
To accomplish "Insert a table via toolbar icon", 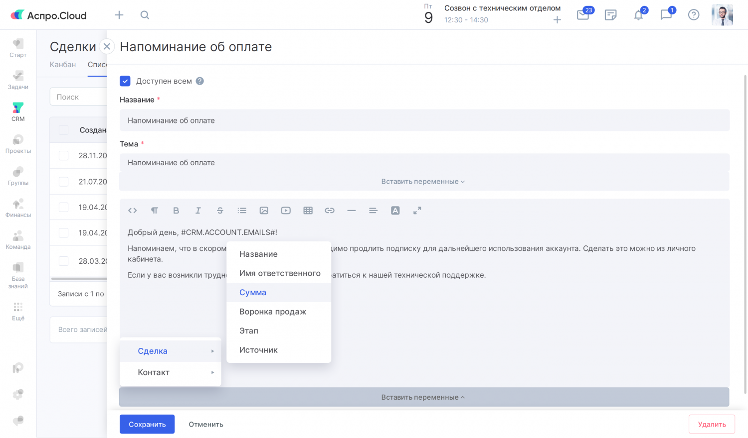I will (x=308, y=211).
